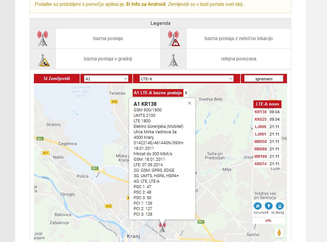Image resolution: width=327 pixels, height=242 pixels.
Task: Click the Naklo place label on map
Action: pos(58,157)
